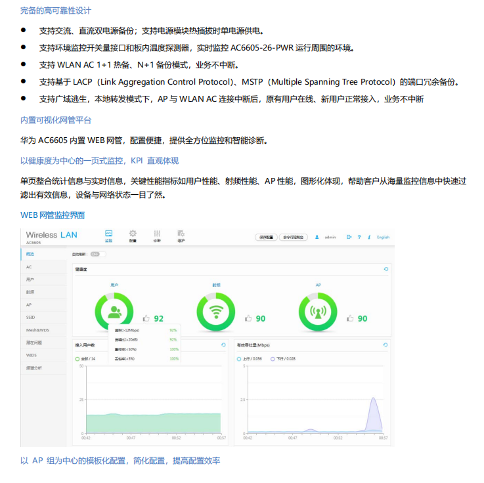Open the 诊断 diagnosis sliders icon
The image size is (484, 483).
157,236
